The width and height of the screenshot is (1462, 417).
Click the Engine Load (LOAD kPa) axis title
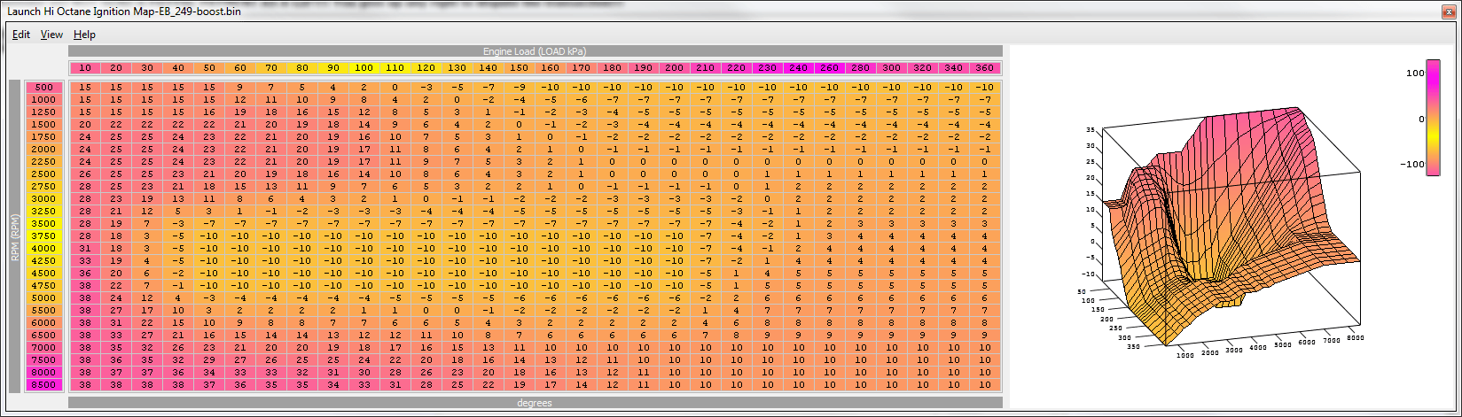click(x=535, y=51)
